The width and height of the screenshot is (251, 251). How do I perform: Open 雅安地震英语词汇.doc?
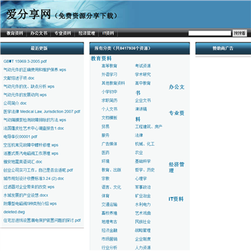(23, 162)
